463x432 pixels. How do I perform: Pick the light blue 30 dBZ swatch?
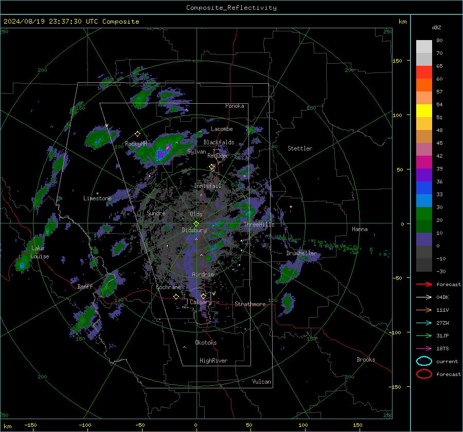(x=424, y=201)
